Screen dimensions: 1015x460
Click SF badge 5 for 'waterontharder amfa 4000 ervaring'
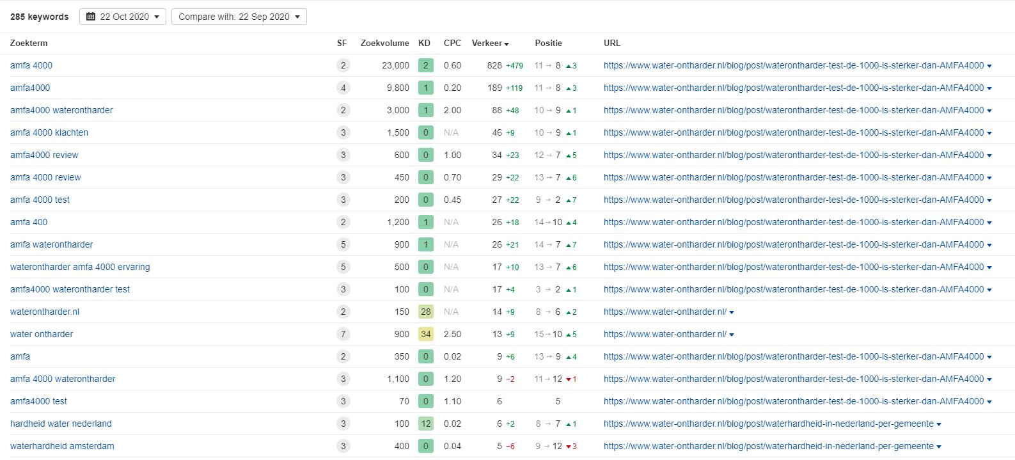343,267
